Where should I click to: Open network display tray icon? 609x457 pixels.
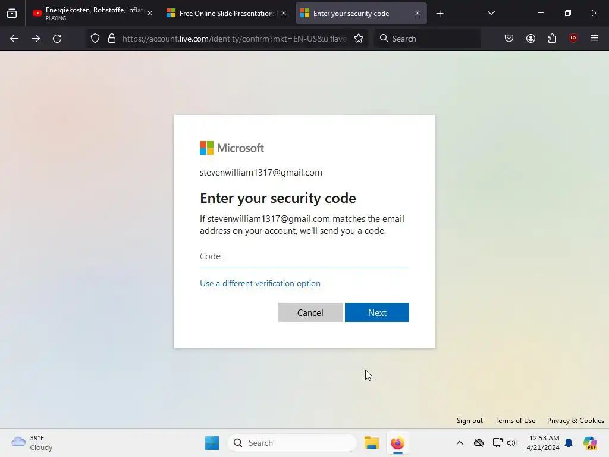point(497,443)
